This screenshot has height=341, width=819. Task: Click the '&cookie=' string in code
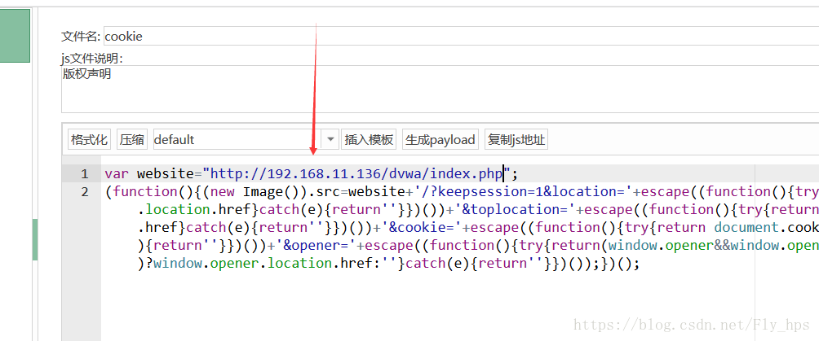coord(422,227)
